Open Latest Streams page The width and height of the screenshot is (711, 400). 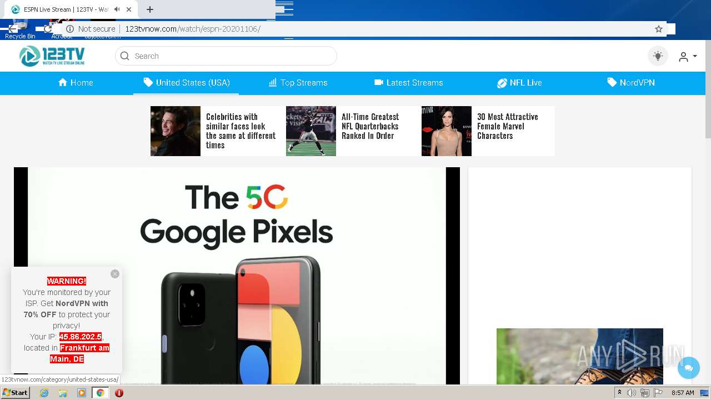409,83
